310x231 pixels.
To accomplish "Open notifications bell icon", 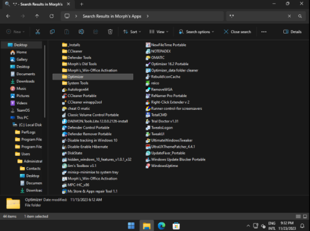I will (x=302, y=225).
